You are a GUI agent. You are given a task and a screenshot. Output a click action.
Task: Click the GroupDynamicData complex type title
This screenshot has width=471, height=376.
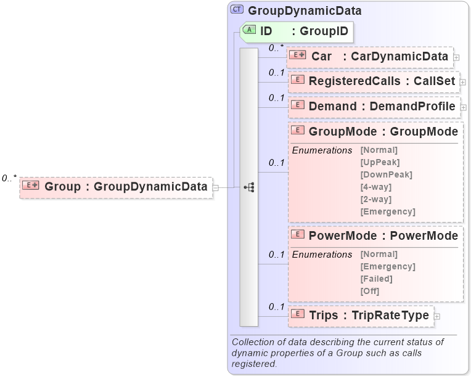(x=305, y=10)
